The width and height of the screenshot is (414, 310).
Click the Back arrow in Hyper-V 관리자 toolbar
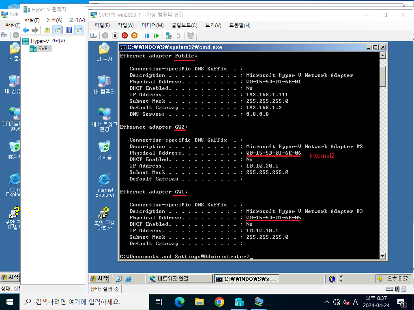26,30
